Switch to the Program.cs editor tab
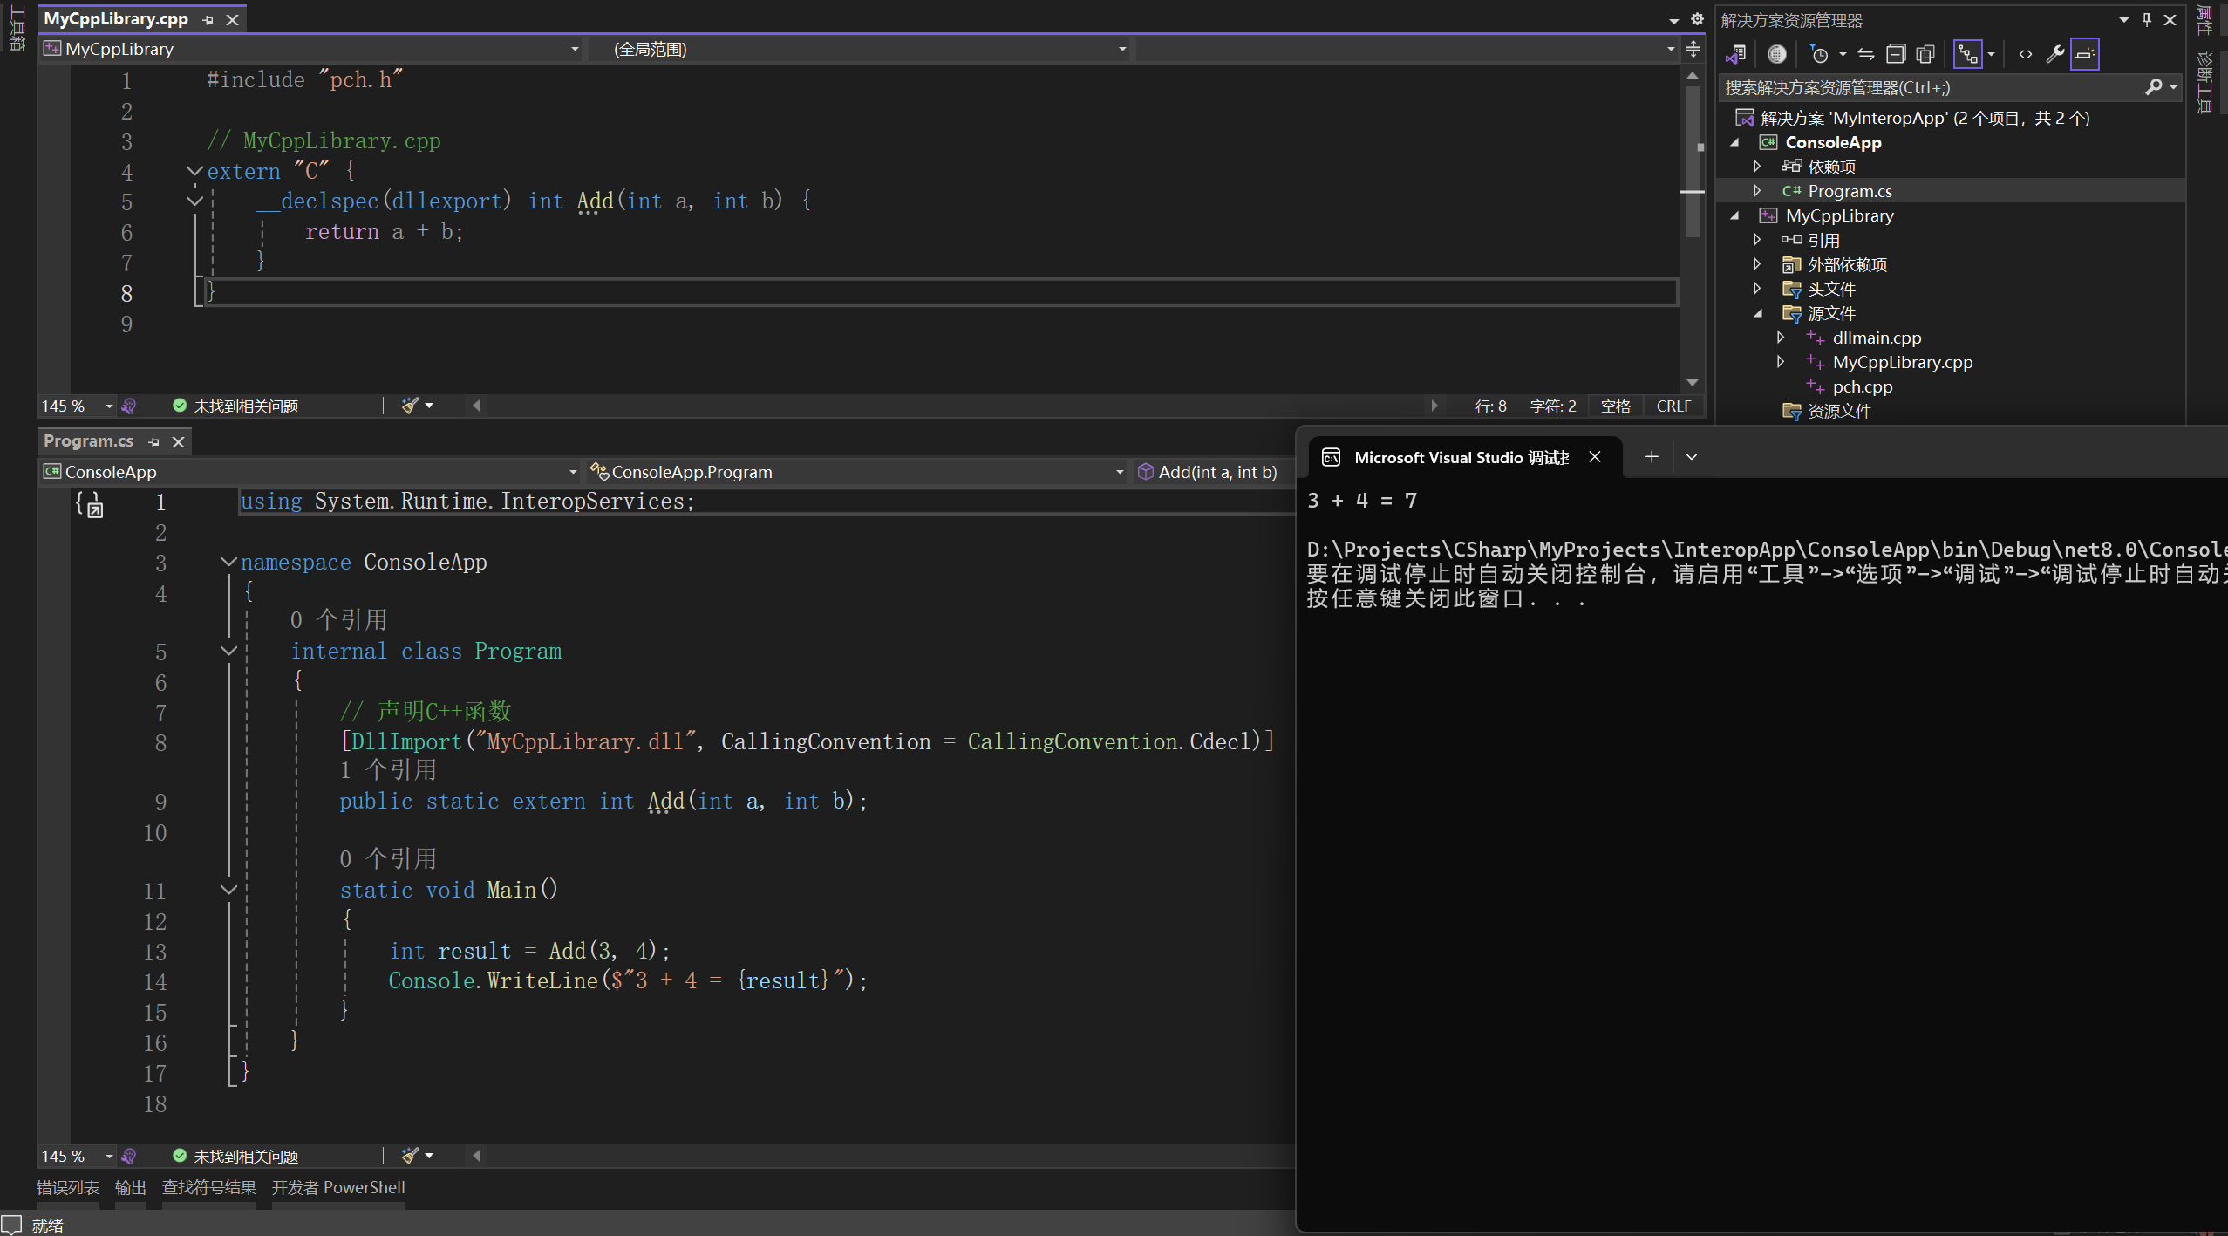 pyautogui.click(x=89, y=441)
